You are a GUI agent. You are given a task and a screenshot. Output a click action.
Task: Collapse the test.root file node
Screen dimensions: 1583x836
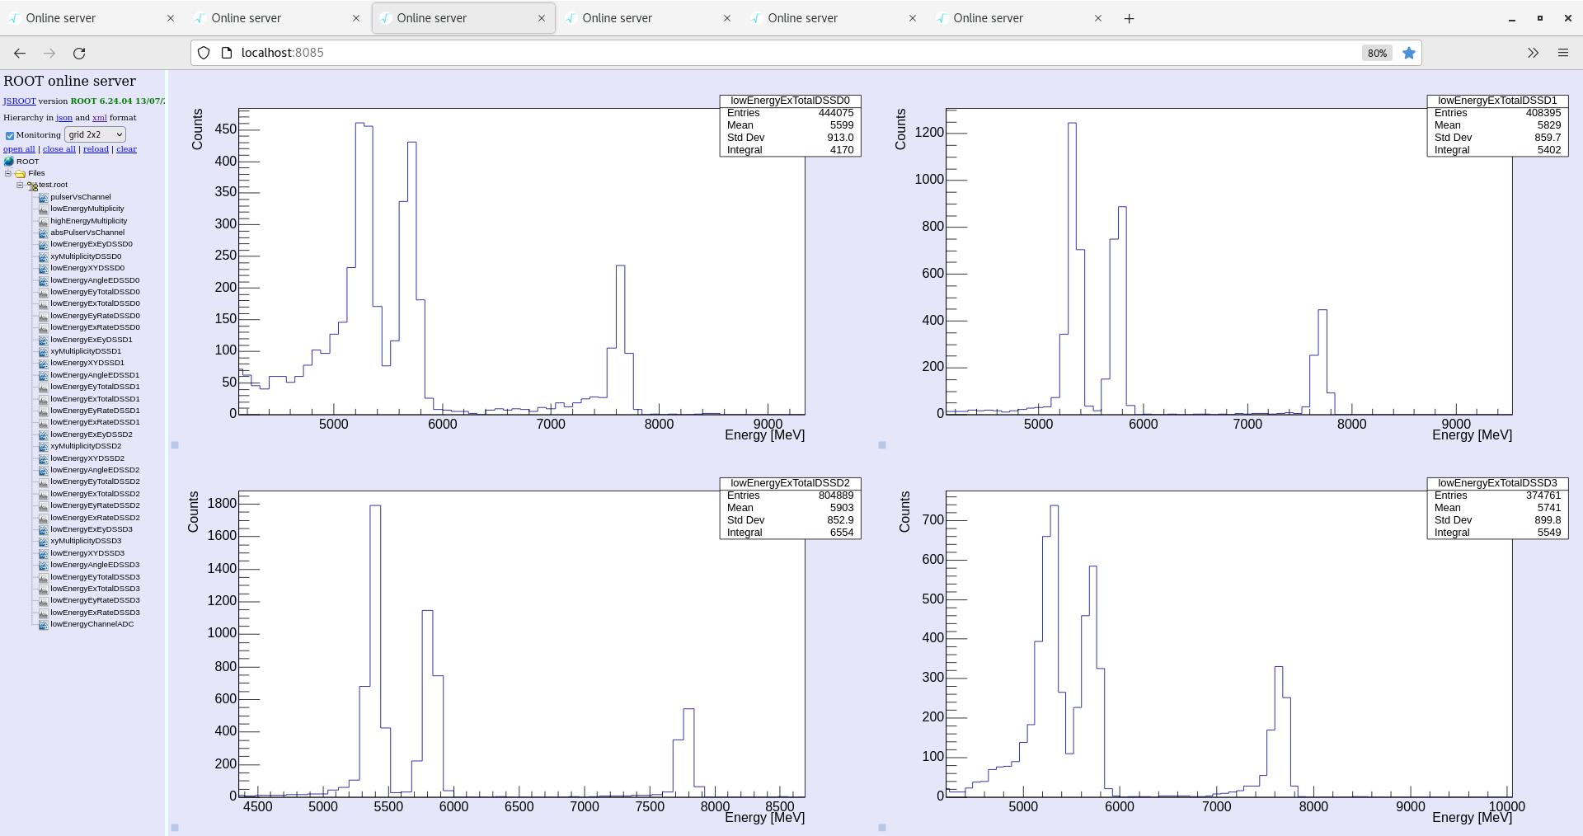(x=20, y=185)
